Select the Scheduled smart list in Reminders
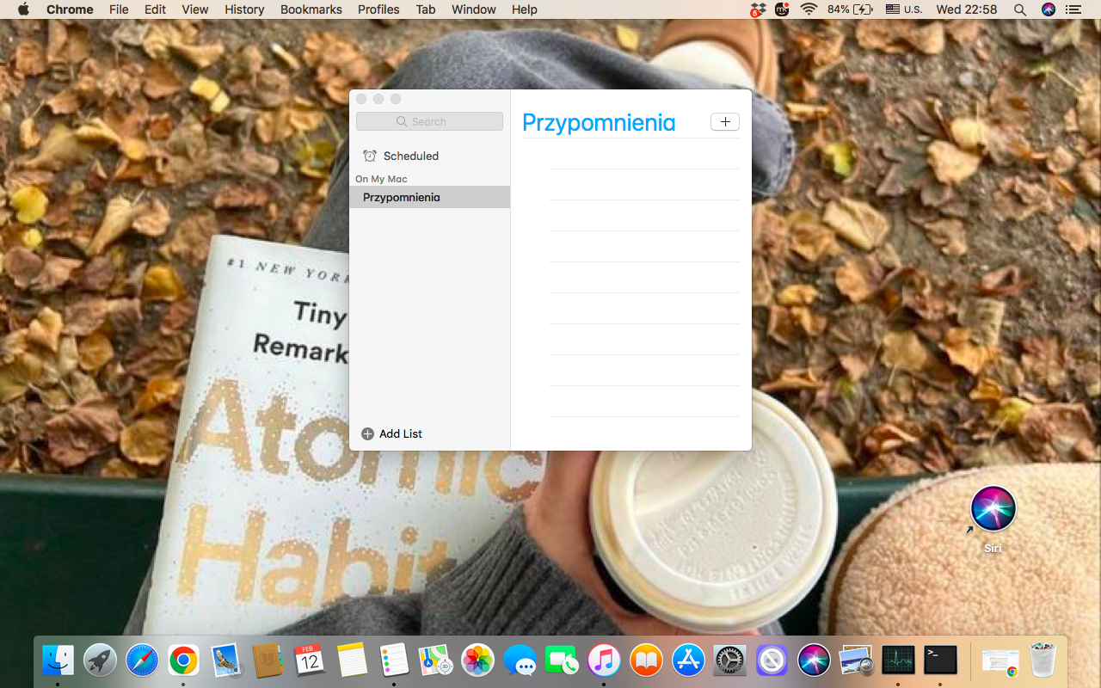The image size is (1101, 688). (x=410, y=156)
